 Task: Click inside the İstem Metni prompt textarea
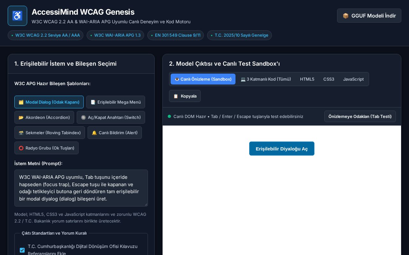tap(81, 188)
